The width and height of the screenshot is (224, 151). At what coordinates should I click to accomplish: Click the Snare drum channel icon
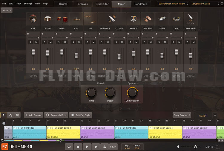(x=47, y=19)
